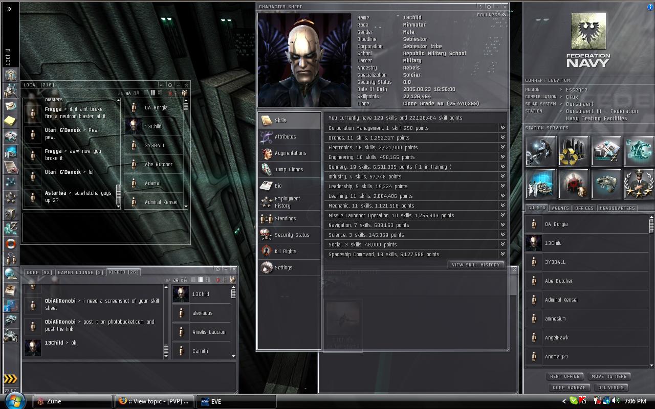Set medium font size in Klepto chat
This screenshot has height=409, width=655.
tap(176, 280)
